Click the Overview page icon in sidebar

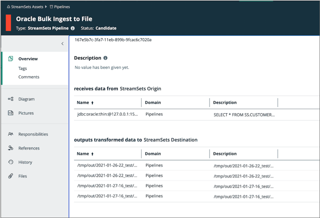[11, 59]
